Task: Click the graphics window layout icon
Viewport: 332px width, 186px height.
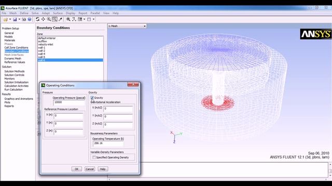Action: (89, 19)
